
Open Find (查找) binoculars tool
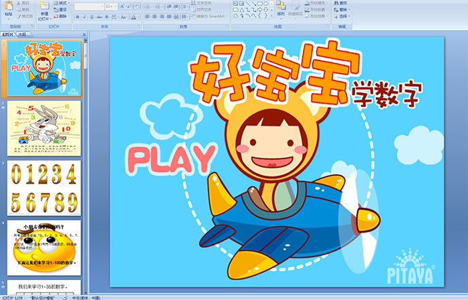[x=341, y=3]
